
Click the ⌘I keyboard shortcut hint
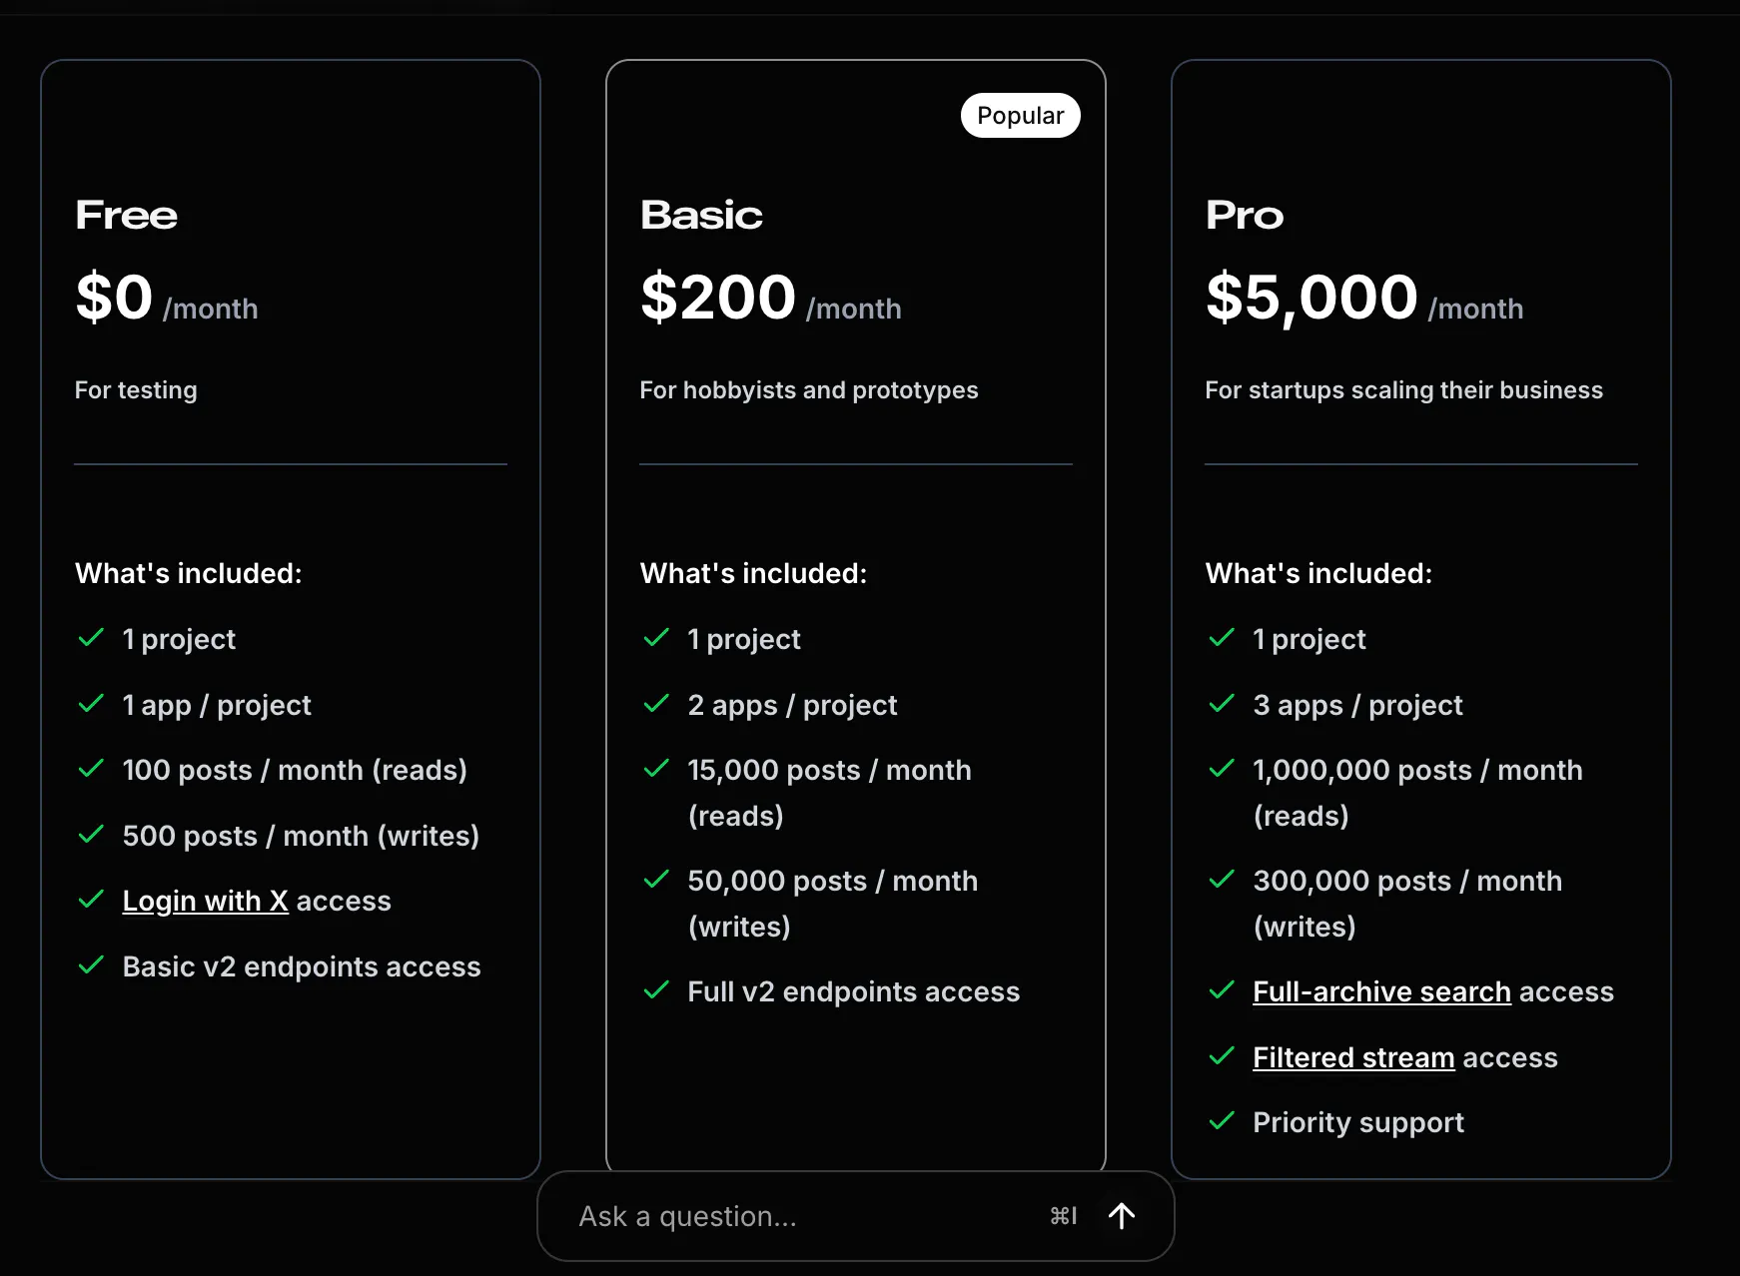(x=1063, y=1216)
